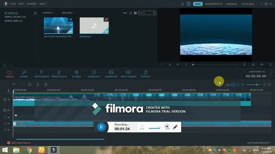This screenshot has width=275, height=154.
Task: Toggle video track visibility eye
Action: (9, 100)
